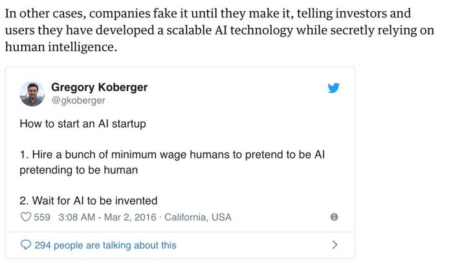The image size is (466, 266).
Task: Click the "In other cases, companies fake it" sentence
Action: [208, 14]
